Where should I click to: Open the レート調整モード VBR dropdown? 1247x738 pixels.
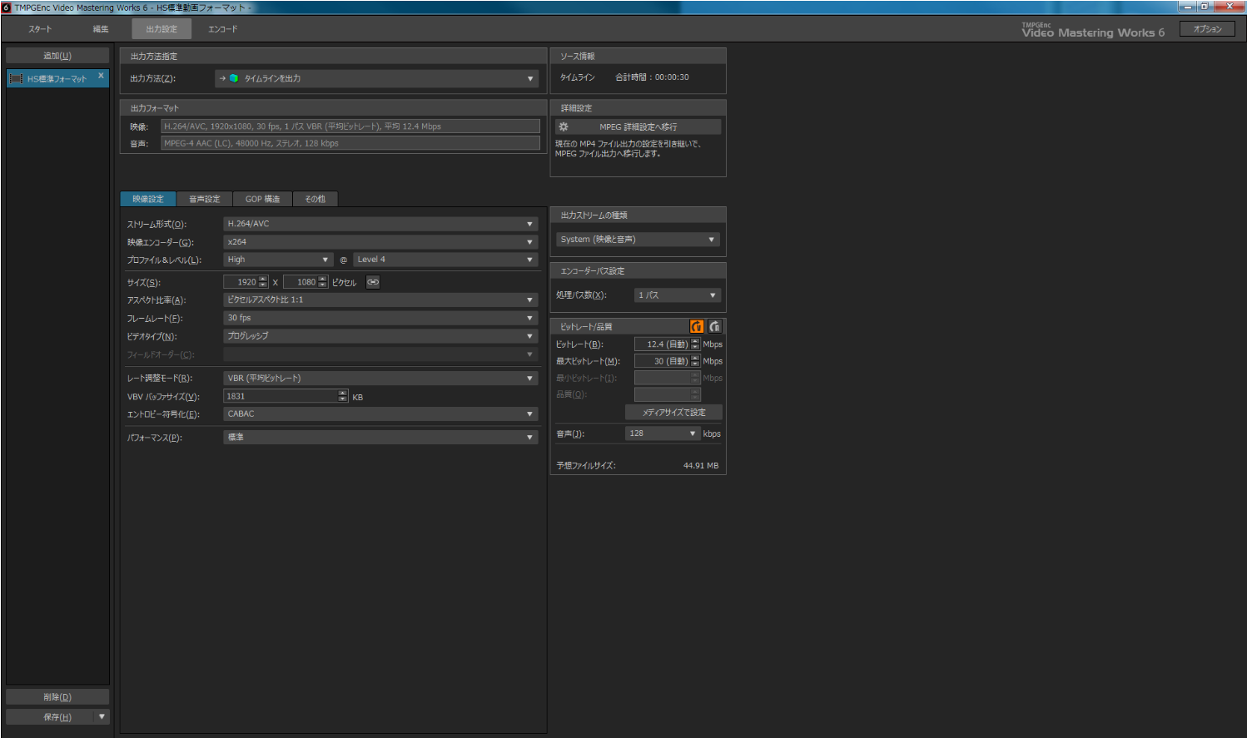point(380,378)
